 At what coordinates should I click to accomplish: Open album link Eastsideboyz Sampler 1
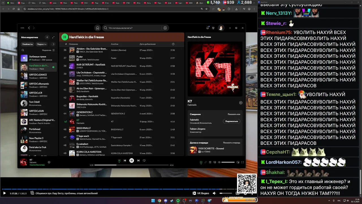click(x=121, y=145)
